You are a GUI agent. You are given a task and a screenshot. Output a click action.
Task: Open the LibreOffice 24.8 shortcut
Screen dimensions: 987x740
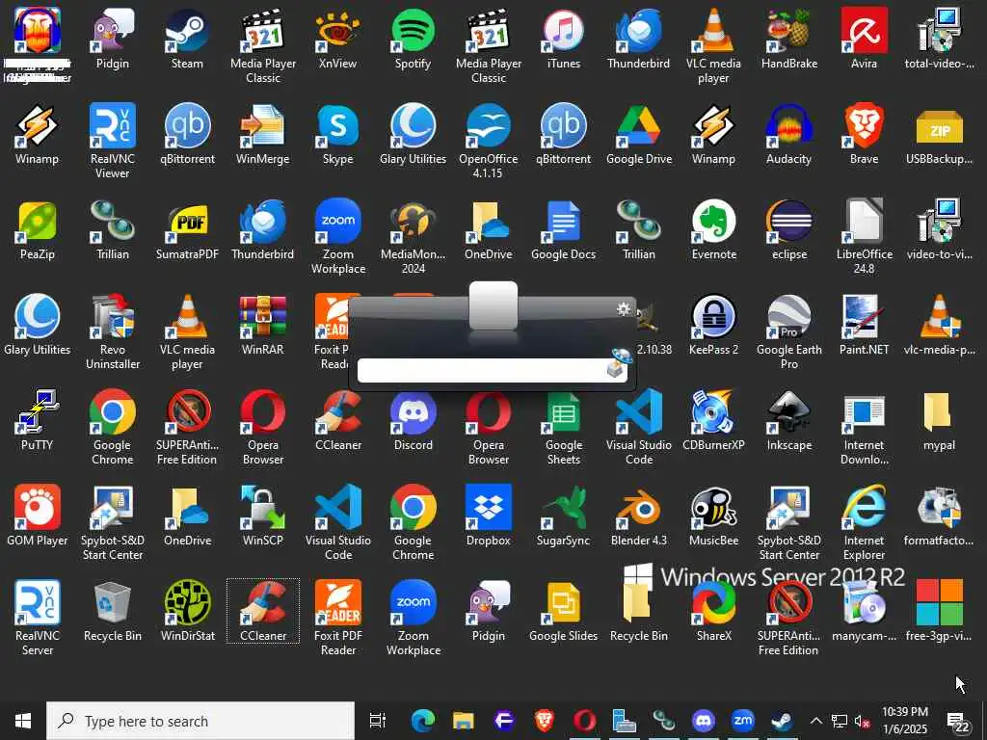tap(865, 237)
